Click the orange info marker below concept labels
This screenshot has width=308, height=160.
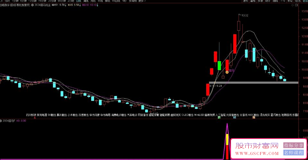254,117
